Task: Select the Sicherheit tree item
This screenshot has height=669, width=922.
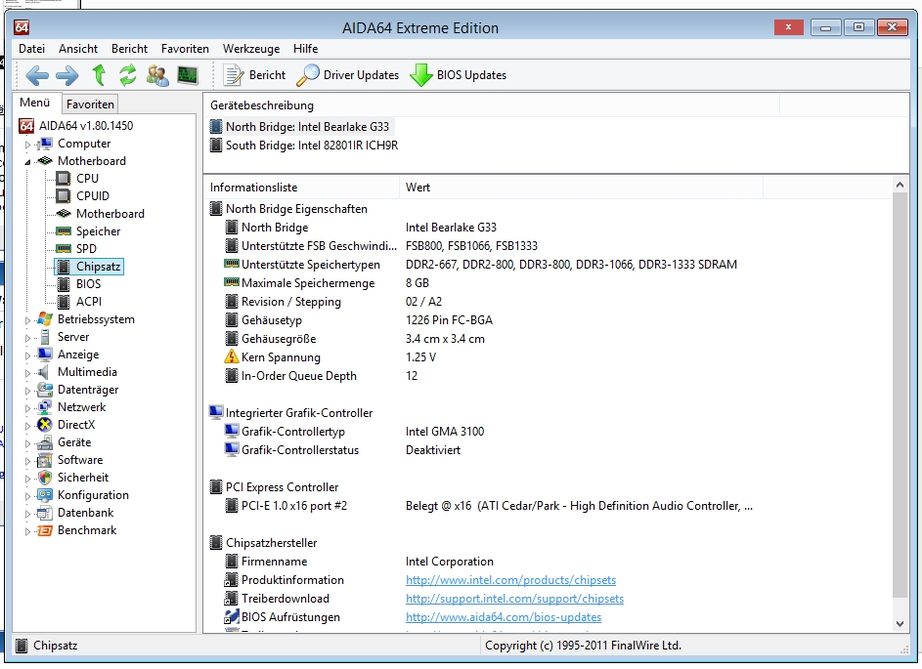Action: [x=83, y=479]
